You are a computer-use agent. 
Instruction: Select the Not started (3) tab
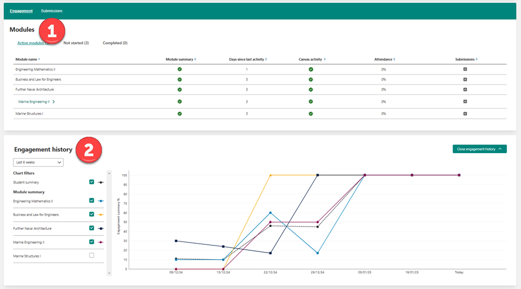point(76,43)
